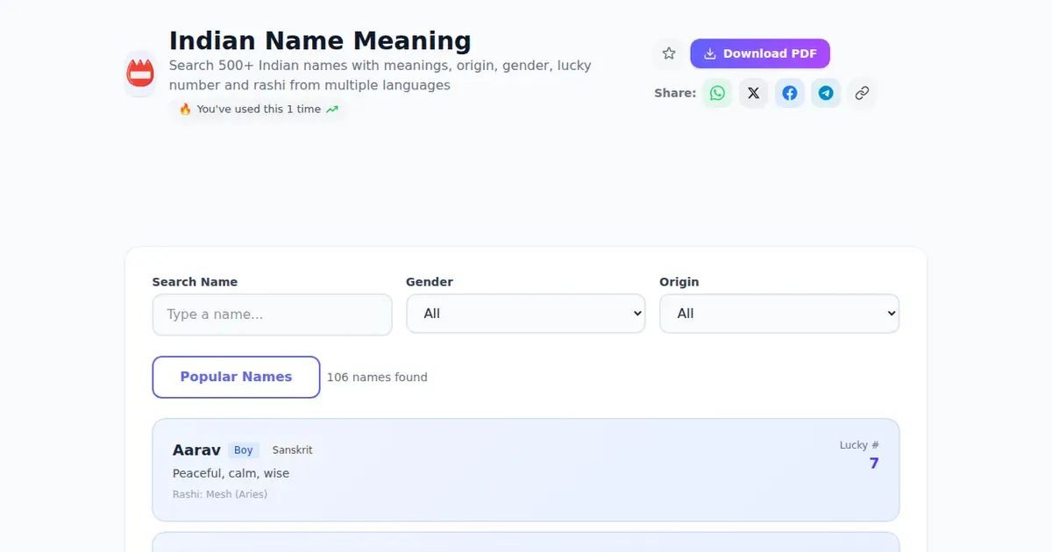Click the "Share:" label text
This screenshot has width=1052, height=552.
tap(675, 93)
